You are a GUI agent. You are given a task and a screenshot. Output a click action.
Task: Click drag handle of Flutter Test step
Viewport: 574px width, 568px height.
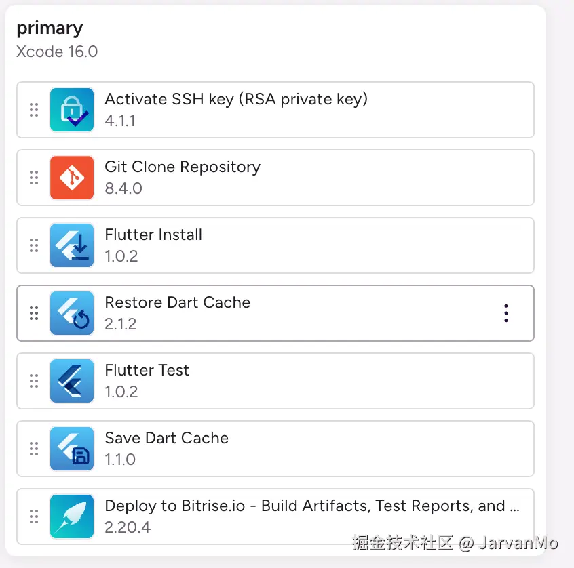[x=33, y=381]
